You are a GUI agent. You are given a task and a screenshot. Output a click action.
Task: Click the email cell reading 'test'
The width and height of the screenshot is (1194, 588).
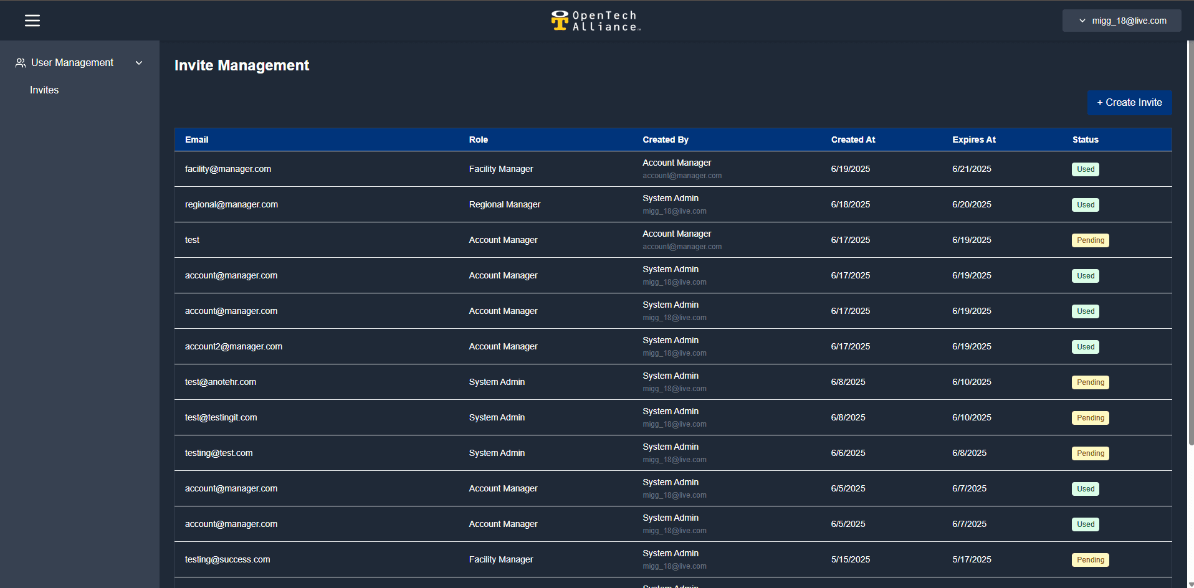[192, 240]
